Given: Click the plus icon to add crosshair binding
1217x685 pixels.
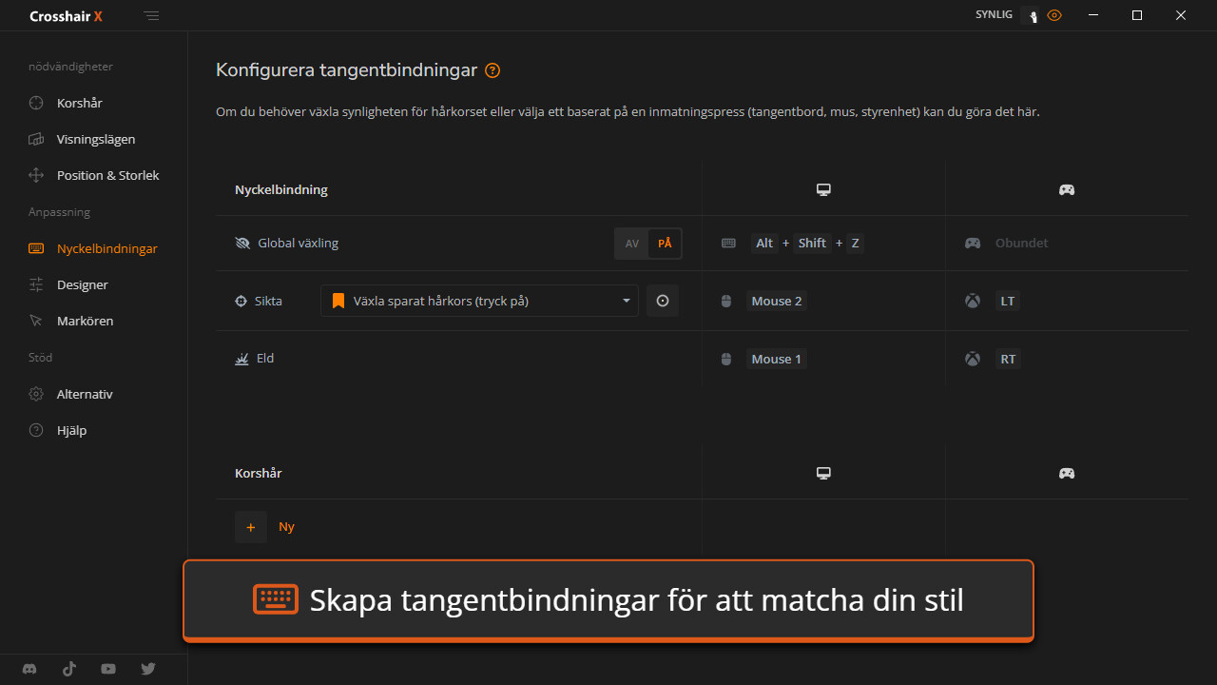Looking at the screenshot, I should pos(251,527).
